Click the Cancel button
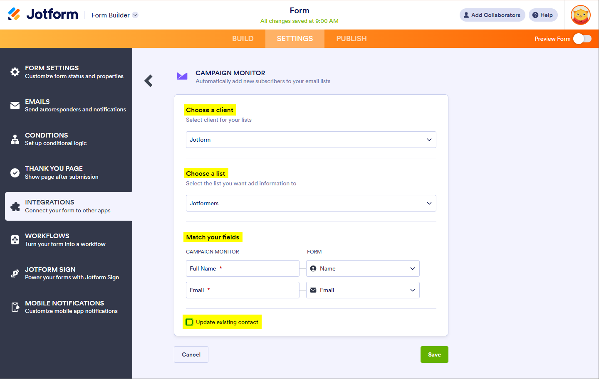The image size is (599, 379). point(191,354)
